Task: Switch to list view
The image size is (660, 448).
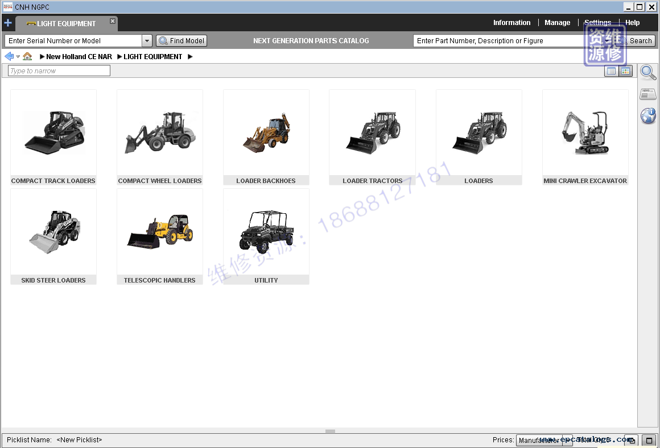Action: (x=611, y=71)
